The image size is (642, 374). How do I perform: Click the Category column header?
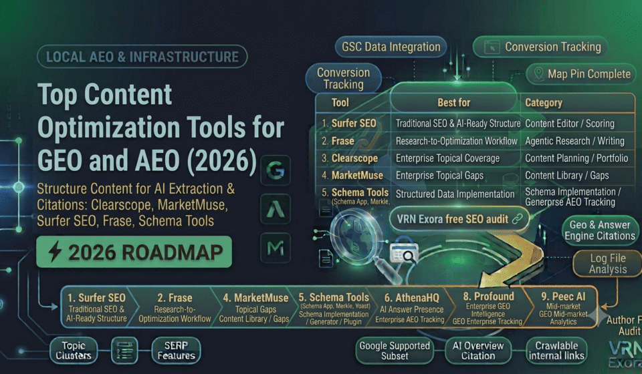point(544,103)
